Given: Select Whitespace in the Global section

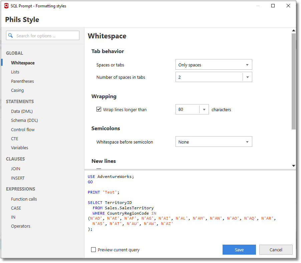Looking at the screenshot, I should click(x=23, y=63).
